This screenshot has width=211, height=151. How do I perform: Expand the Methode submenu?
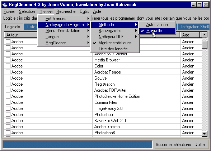click(114, 25)
